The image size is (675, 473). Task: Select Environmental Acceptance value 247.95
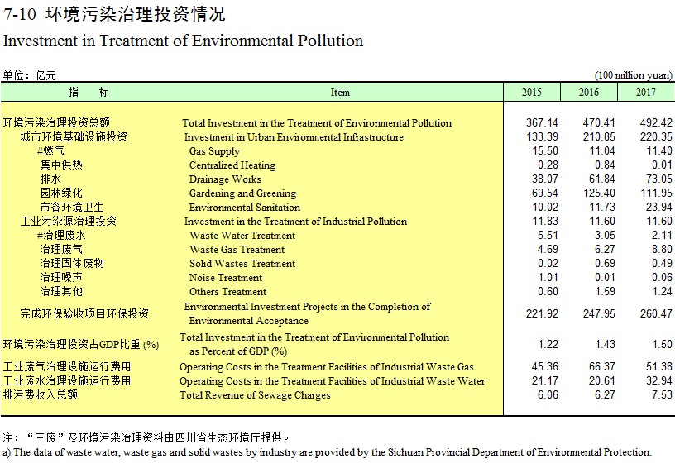(599, 313)
